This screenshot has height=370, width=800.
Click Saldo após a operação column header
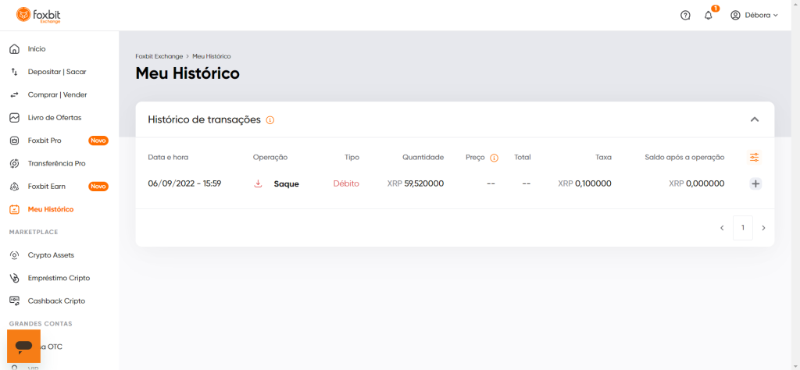(684, 158)
